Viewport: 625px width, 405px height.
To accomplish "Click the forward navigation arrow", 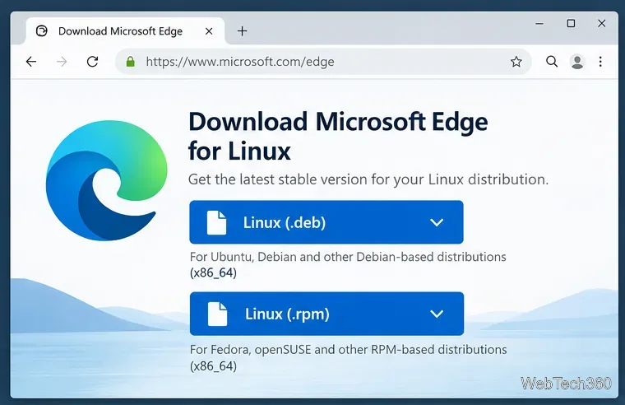I will point(62,62).
